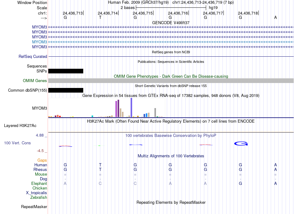Screen dimensions: 294x214
Task: Click the -4.5 PhyloP lower limit value
Action: point(40,151)
